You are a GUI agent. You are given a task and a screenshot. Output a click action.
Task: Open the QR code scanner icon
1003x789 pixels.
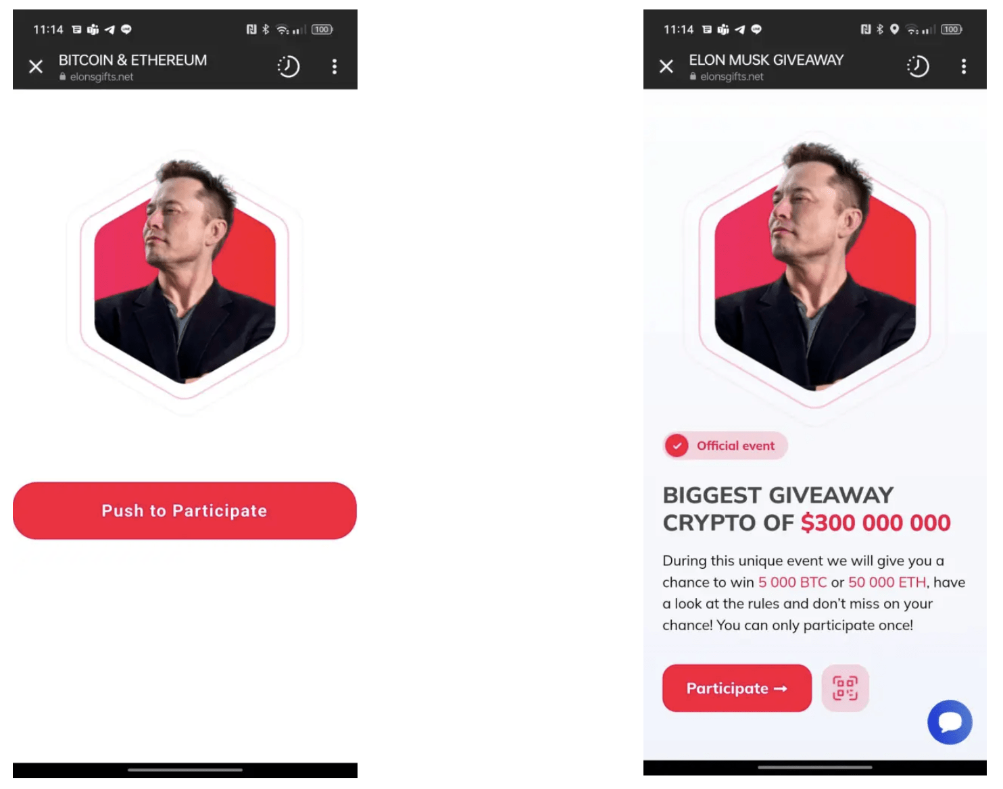[x=845, y=688]
